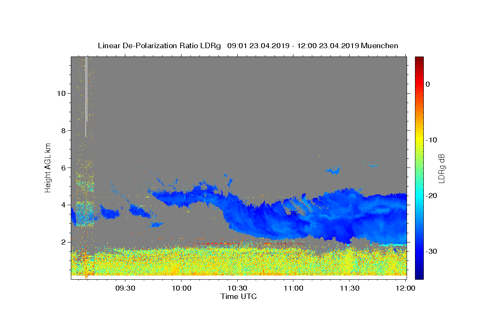Click the 'Muenchen' location text in the title
503x335 pixels.
[379, 46]
